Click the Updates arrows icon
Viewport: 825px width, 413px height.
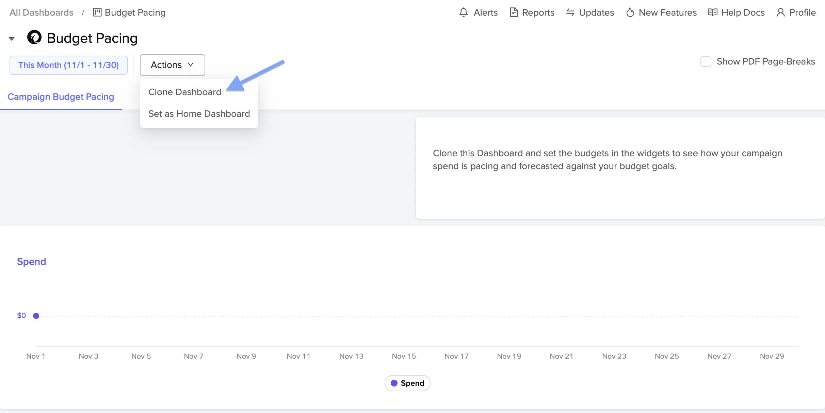[x=570, y=13]
